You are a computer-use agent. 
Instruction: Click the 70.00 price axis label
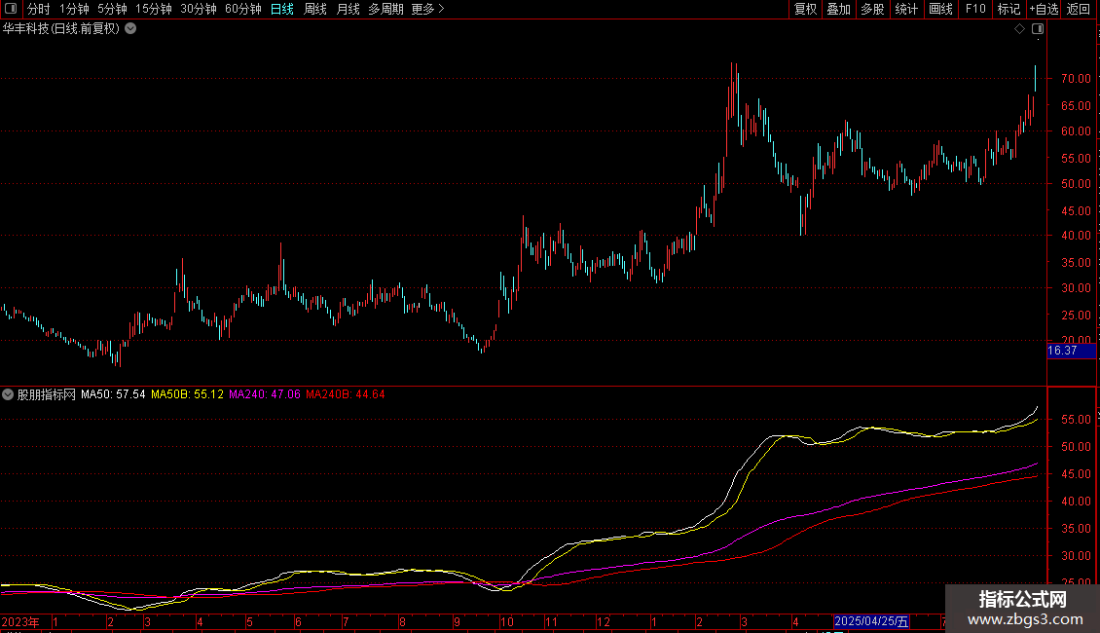1076,79
